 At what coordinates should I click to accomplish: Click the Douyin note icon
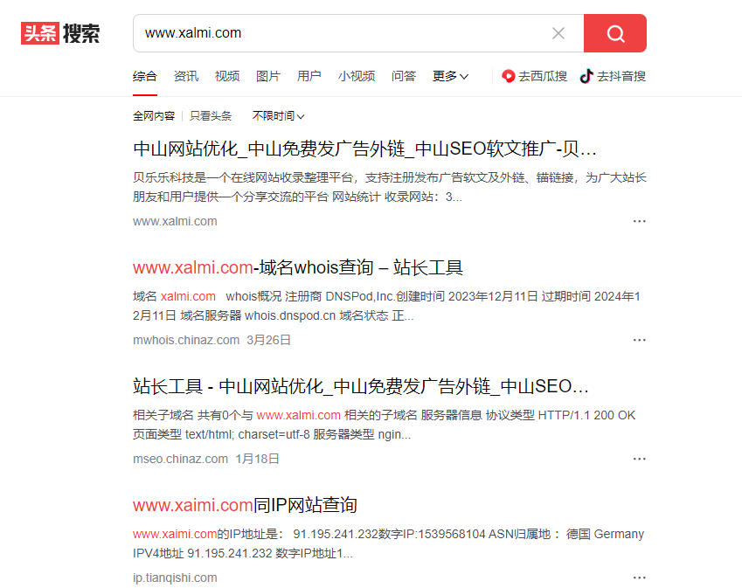coord(586,76)
